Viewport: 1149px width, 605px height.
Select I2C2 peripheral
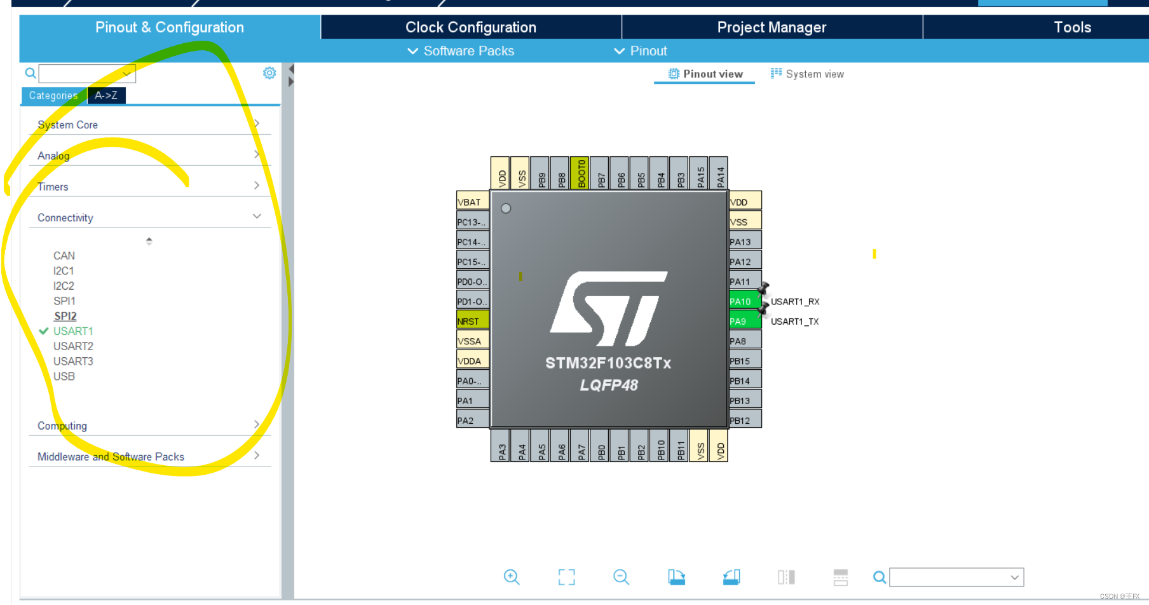point(64,286)
